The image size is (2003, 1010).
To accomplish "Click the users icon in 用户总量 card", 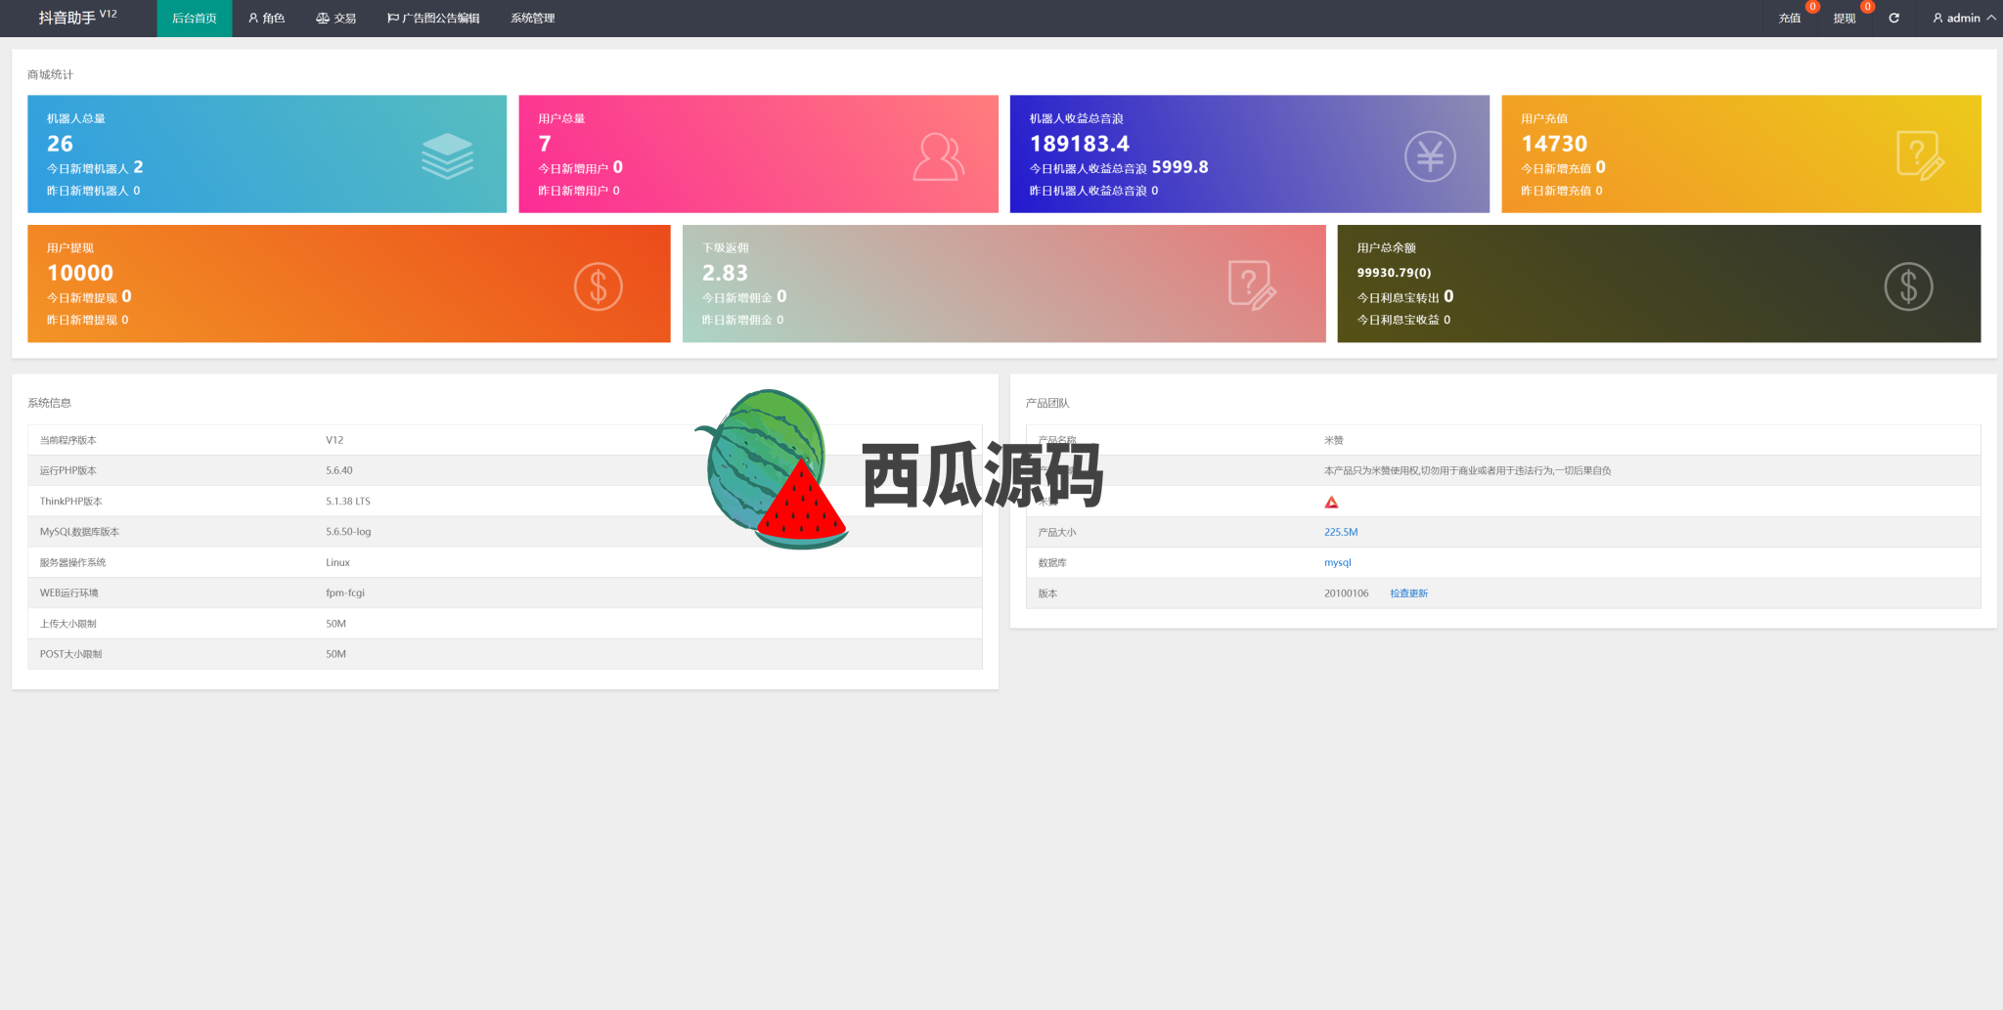I will click(939, 156).
